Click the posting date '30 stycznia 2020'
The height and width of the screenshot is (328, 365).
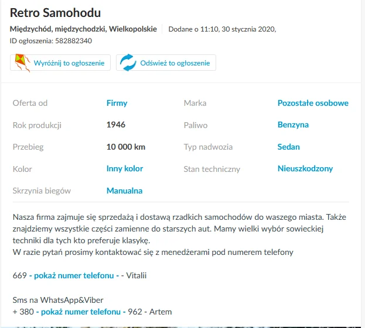(248, 29)
